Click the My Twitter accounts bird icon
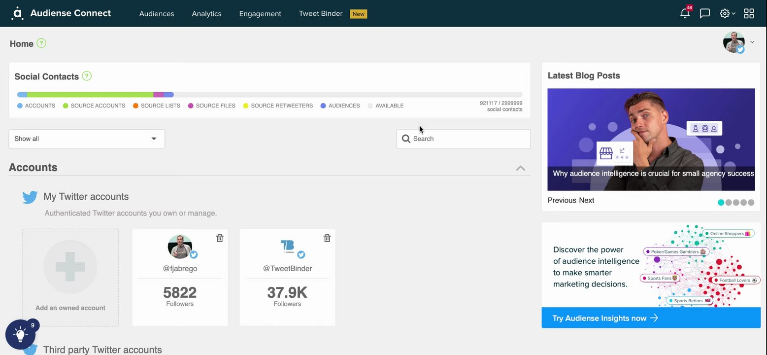 click(x=30, y=197)
